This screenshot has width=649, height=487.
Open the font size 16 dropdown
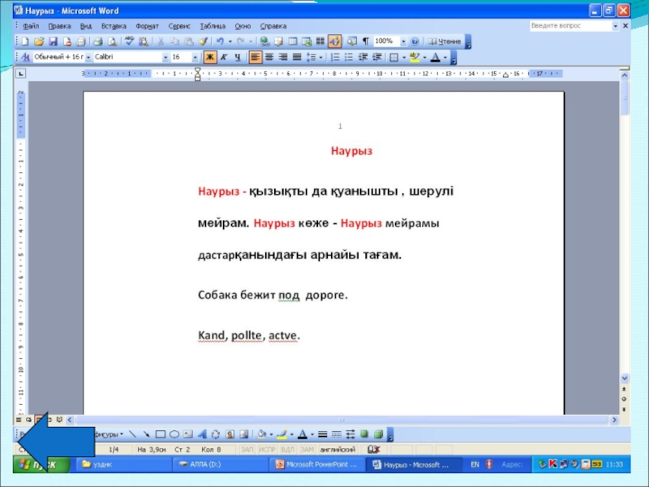tap(195, 57)
